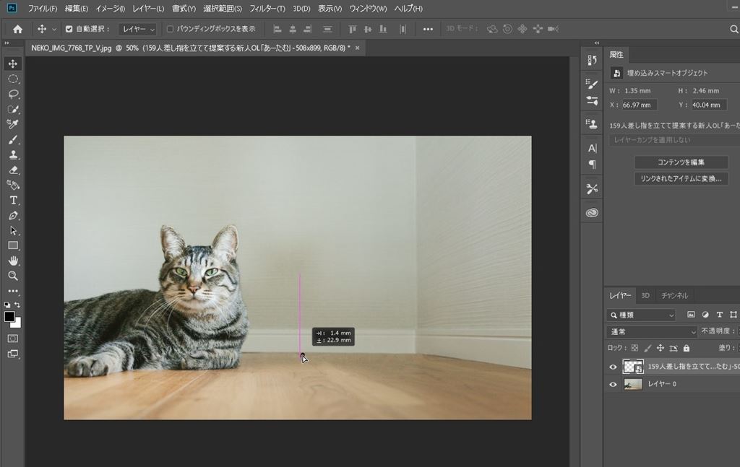This screenshot has height=467, width=740.
Task: Activate the Horizontal Type tool
Action: tap(13, 200)
